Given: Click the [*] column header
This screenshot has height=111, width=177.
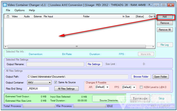Looking at the screenshot, I should tap(8, 16).
